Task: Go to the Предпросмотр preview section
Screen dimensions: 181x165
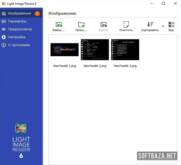Action: coord(20,29)
